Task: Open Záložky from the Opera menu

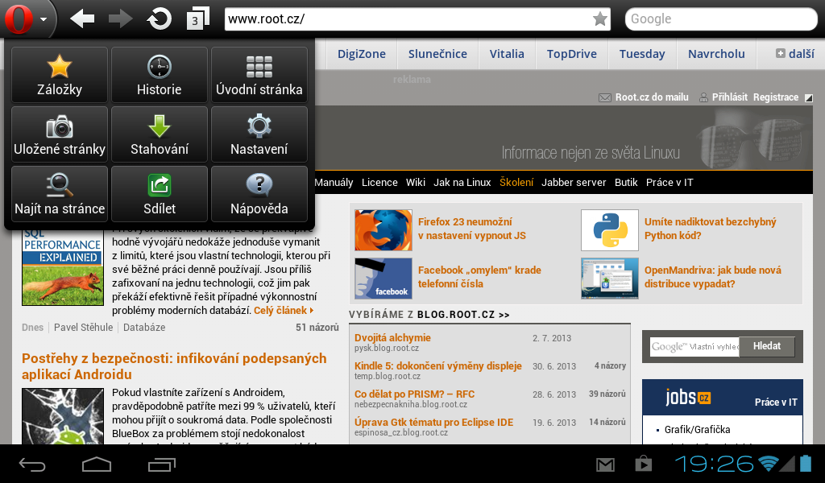Action: click(59, 74)
